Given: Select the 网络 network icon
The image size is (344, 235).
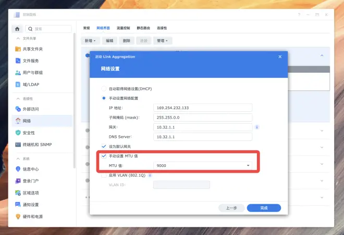Looking at the screenshot, I should 18,121.
